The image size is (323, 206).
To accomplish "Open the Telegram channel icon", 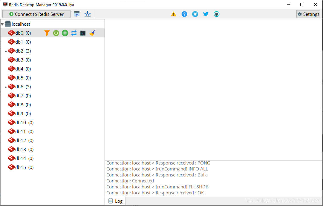I will point(195,14).
